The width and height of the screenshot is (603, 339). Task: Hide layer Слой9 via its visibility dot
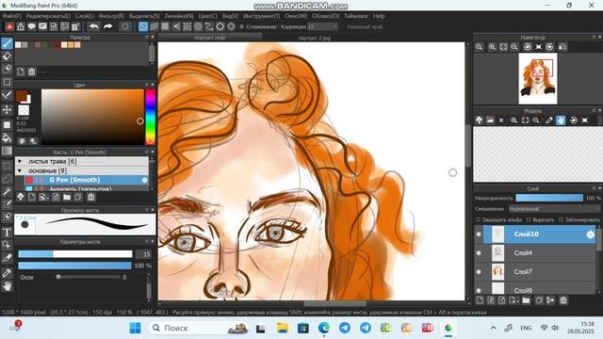[x=479, y=290]
